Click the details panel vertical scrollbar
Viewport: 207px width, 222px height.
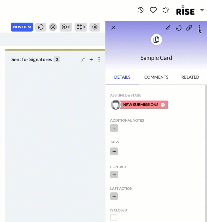pyautogui.click(x=206, y=153)
